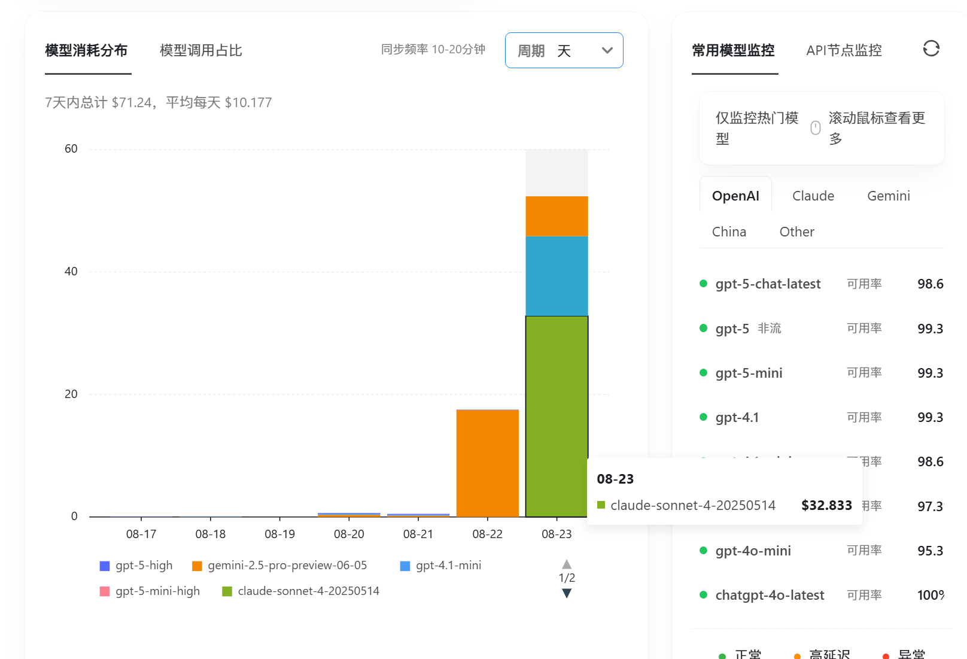Image resolution: width=967 pixels, height=659 pixels.
Task: Click green status dot beside gpt-5-chat-latest
Action: pyautogui.click(x=704, y=284)
